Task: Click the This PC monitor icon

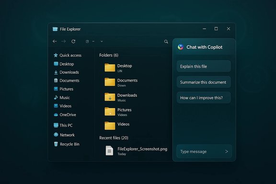Action: (x=56, y=125)
